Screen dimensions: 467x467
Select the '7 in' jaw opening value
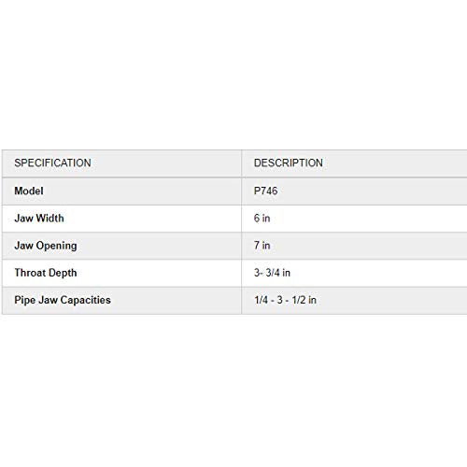262,246
